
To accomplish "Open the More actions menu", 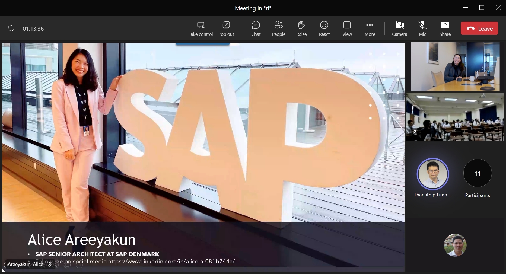I will click(x=370, y=26).
